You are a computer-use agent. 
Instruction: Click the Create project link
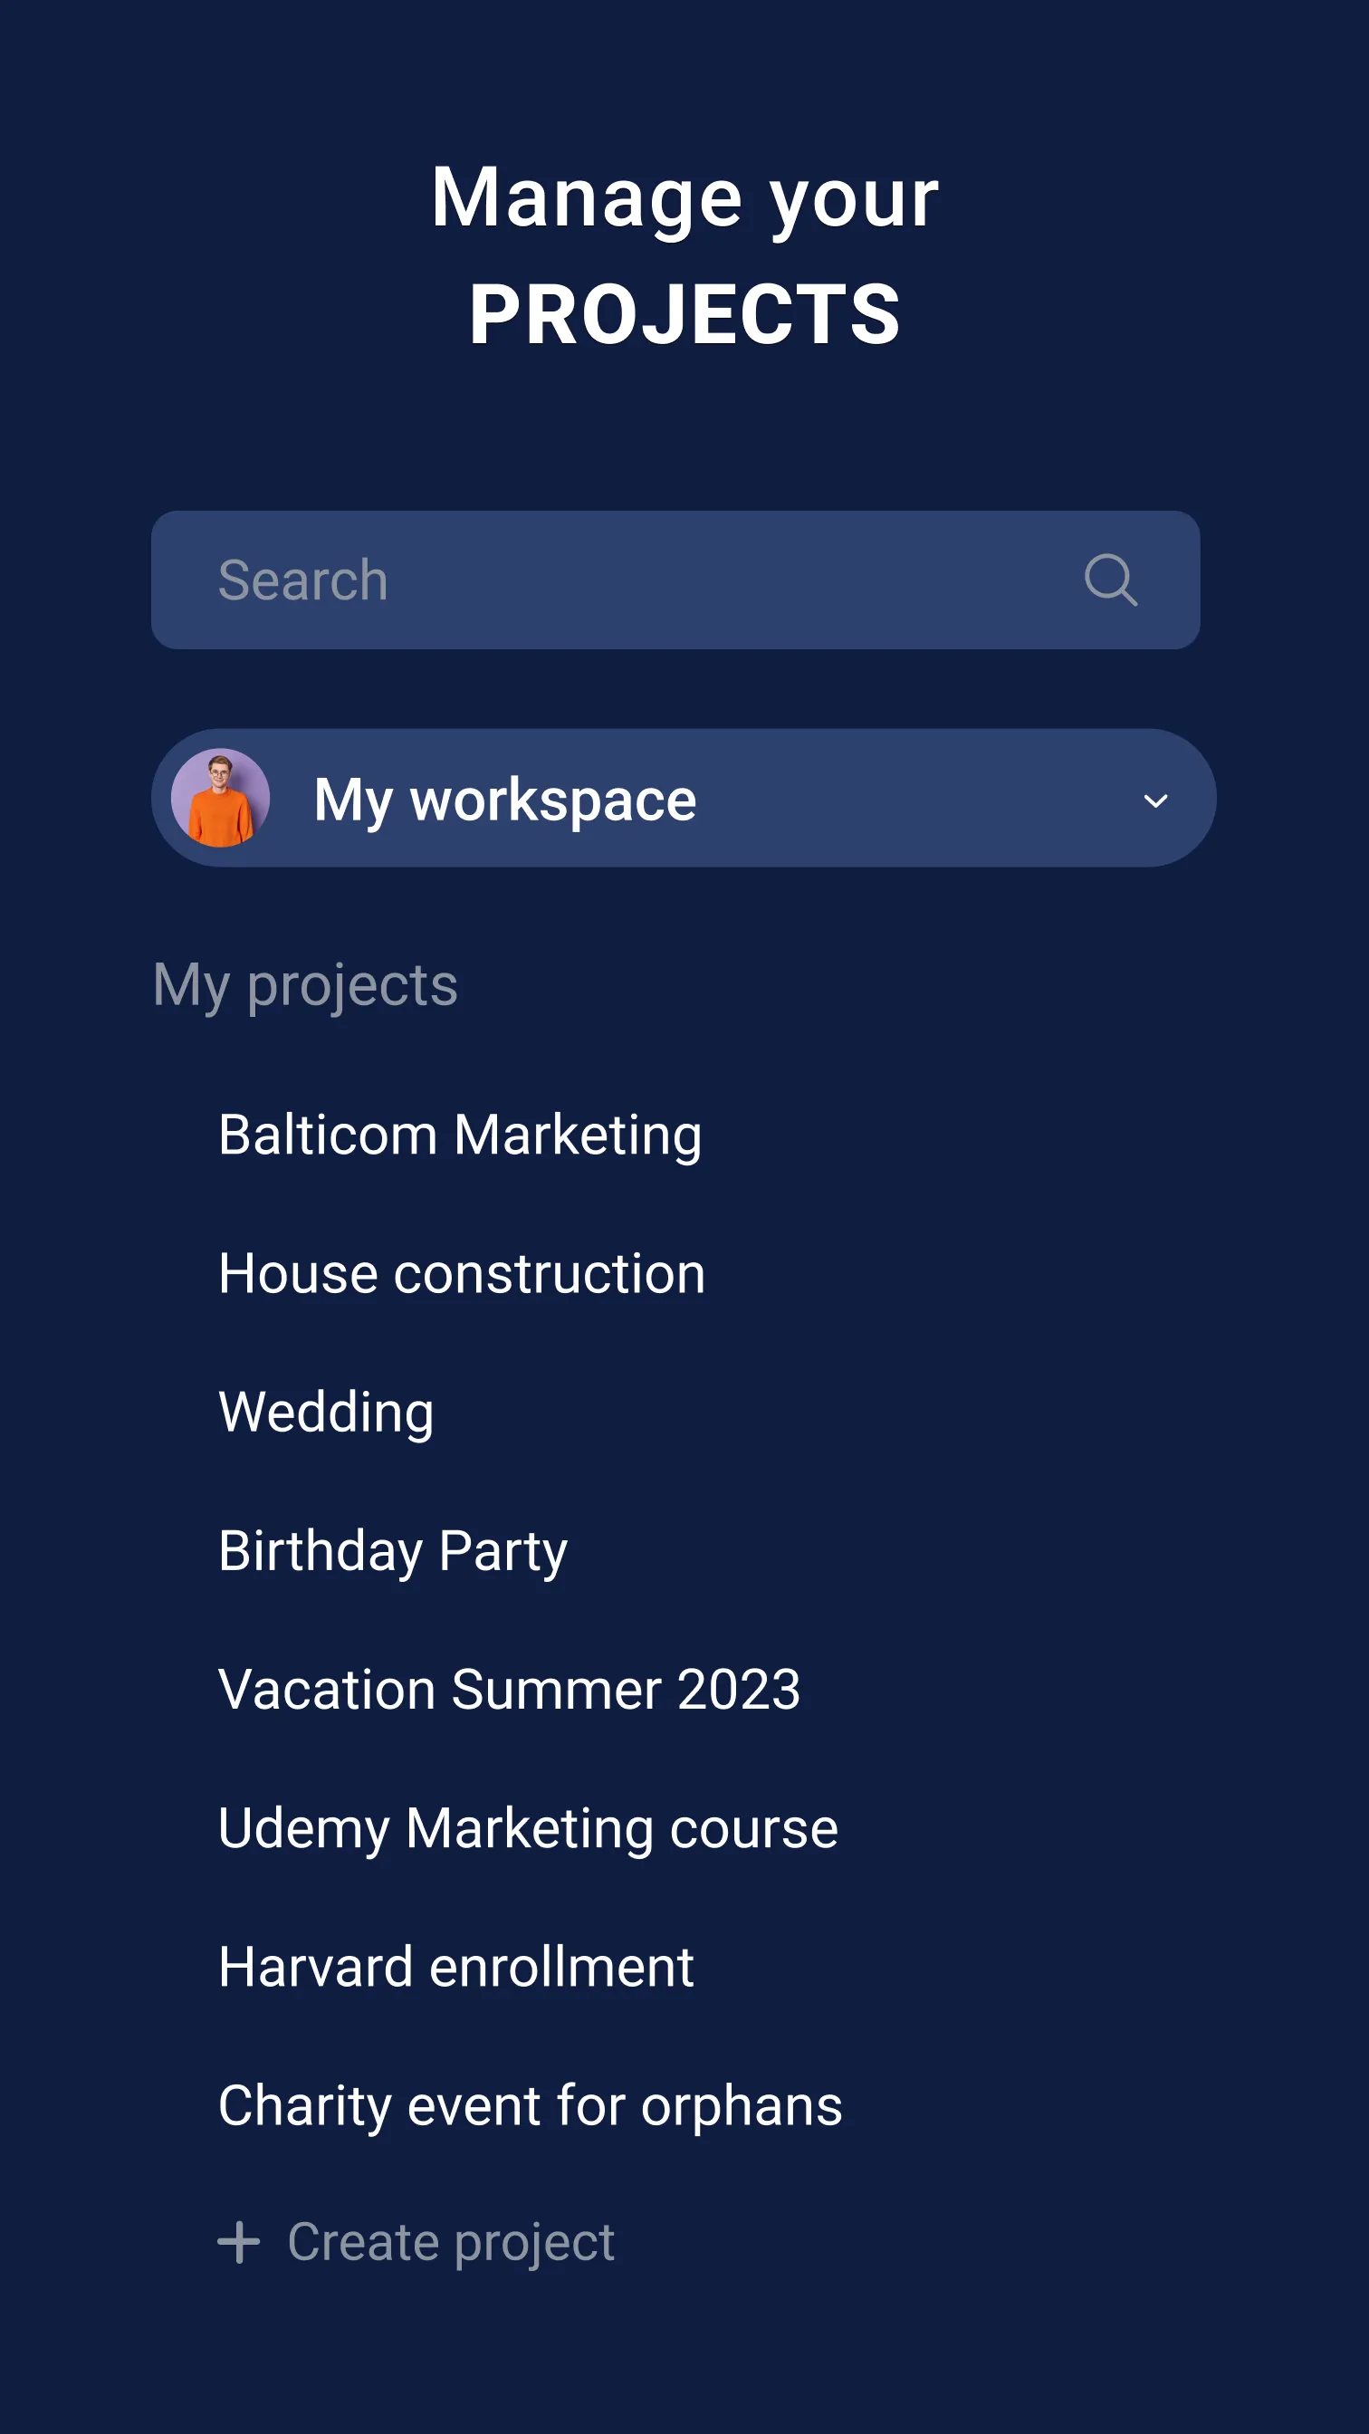(x=451, y=2242)
